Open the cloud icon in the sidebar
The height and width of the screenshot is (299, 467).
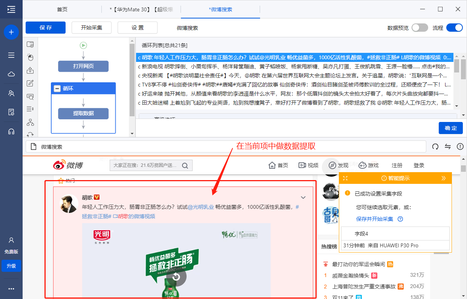(11, 74)
